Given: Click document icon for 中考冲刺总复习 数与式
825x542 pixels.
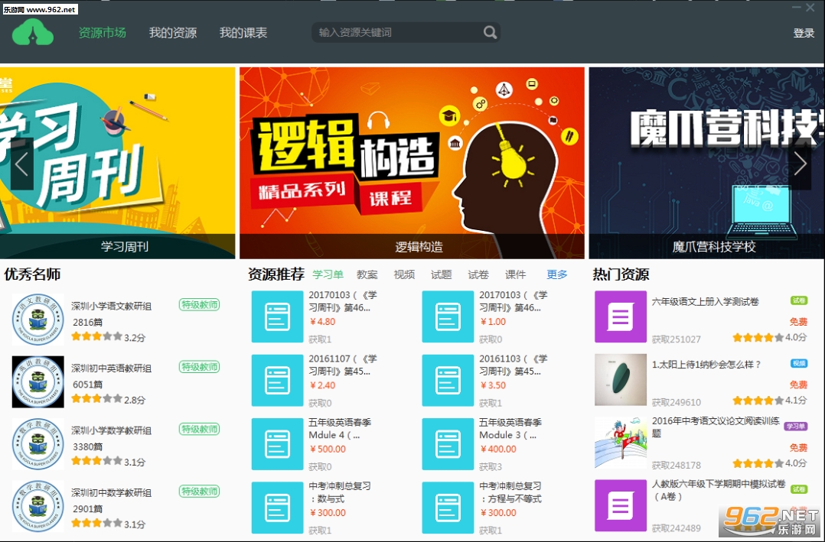Looking at the screenshot, I should pyautogui.click(x=277, y=508).
